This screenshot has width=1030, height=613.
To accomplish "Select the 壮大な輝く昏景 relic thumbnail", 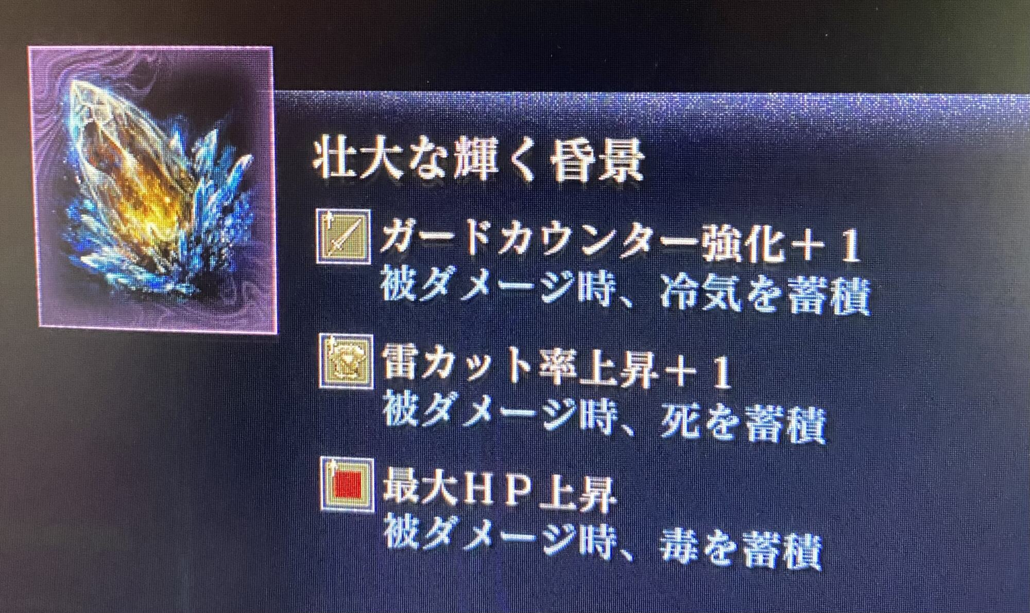I will [x=152, y=189].
